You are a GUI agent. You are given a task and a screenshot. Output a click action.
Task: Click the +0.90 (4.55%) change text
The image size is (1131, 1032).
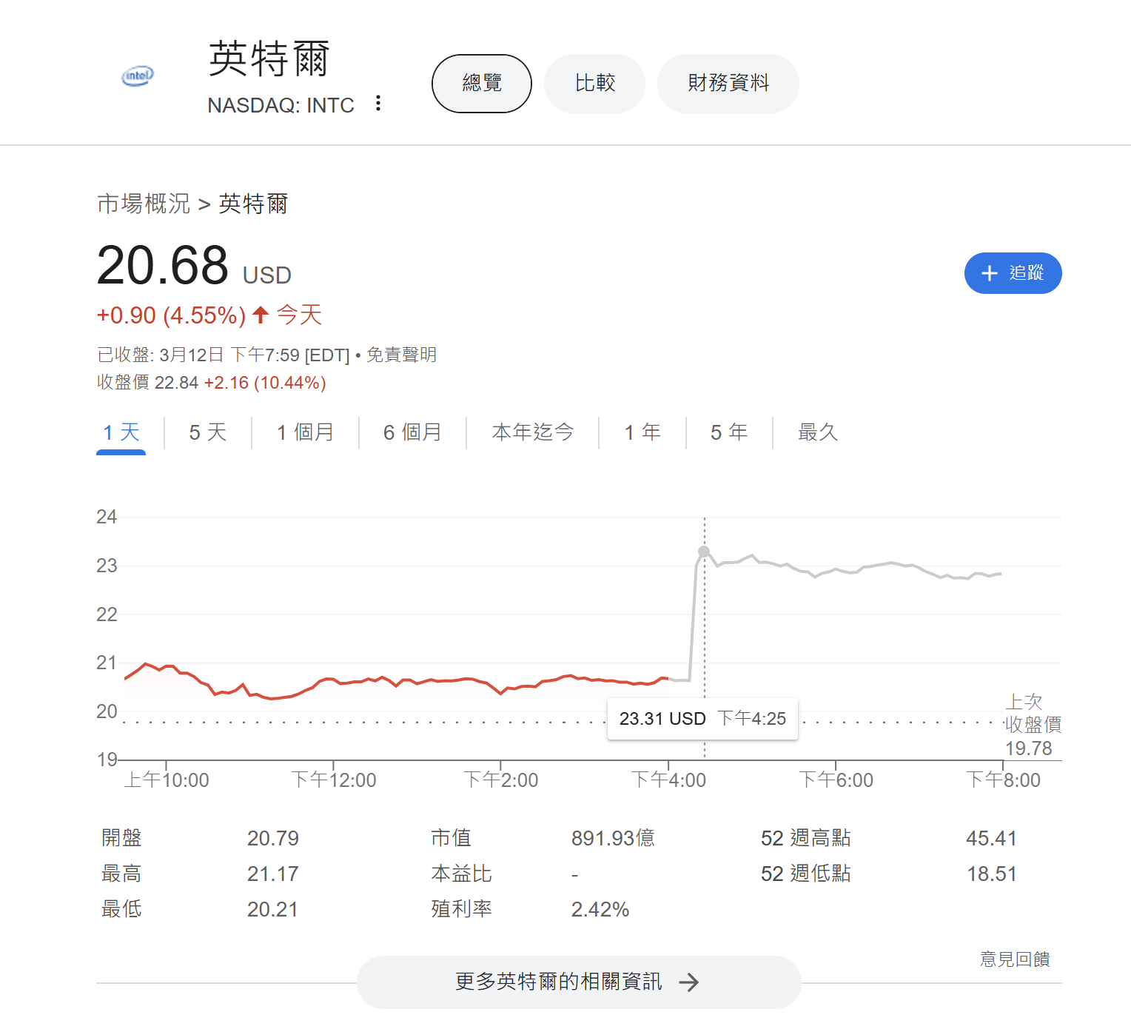click(172, 315)
